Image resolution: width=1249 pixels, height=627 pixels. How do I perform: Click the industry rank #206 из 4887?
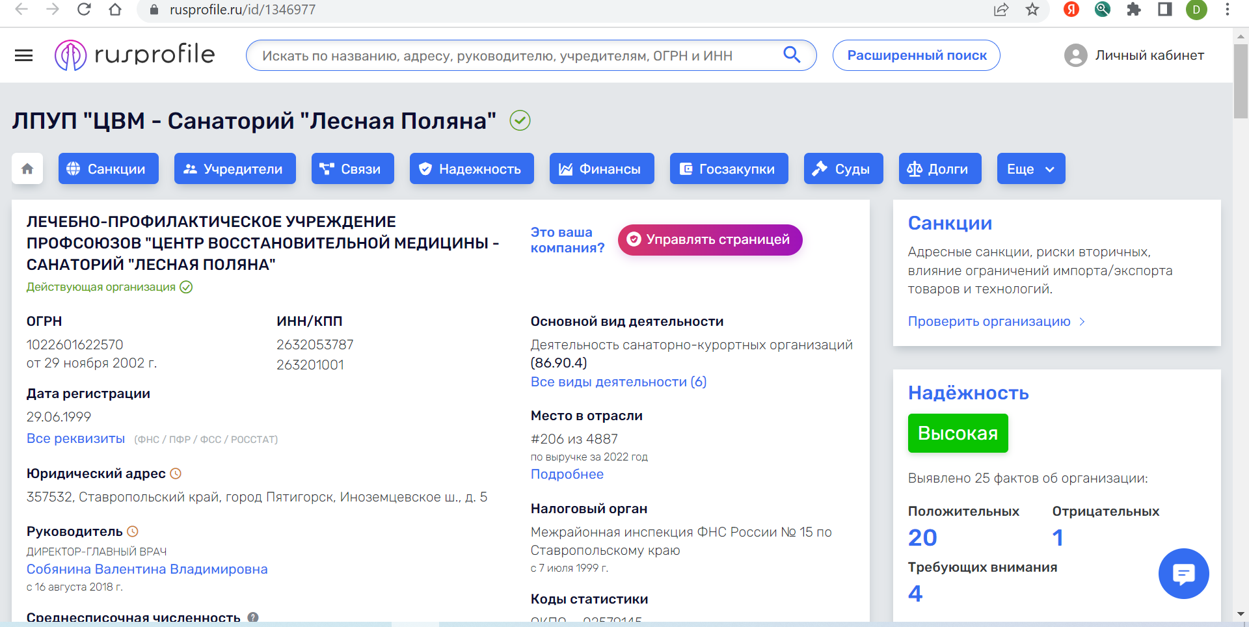[x=574, y=439]
